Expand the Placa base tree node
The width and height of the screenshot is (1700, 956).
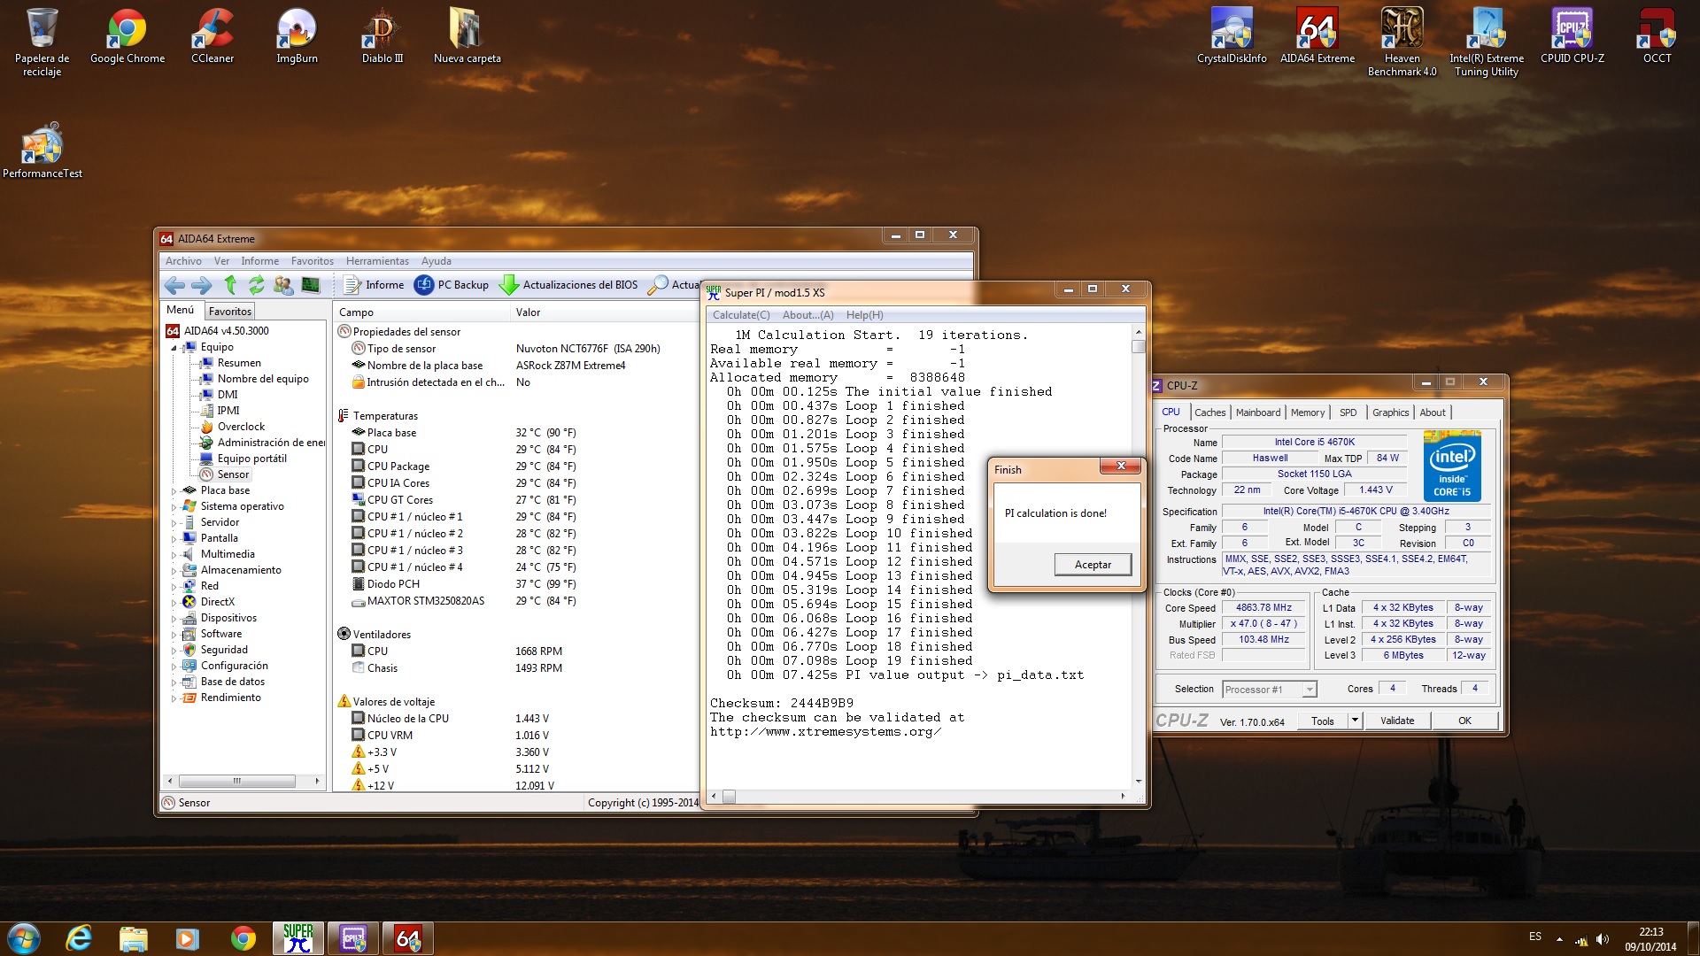[x=174, y=490]
